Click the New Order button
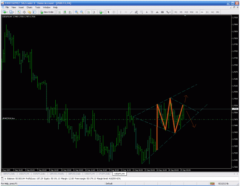This screenshot has height=186, width=240. (47, 12)
